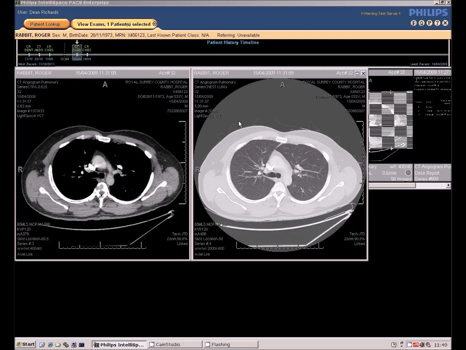
Task: Click the Least Recent: 14/04/2009 label
Action: [429, 64]
